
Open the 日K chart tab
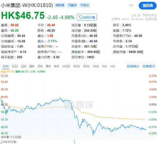pos(24,66)
